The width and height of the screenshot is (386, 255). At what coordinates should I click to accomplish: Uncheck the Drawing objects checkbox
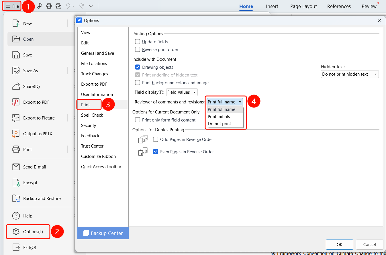(138, 67)
